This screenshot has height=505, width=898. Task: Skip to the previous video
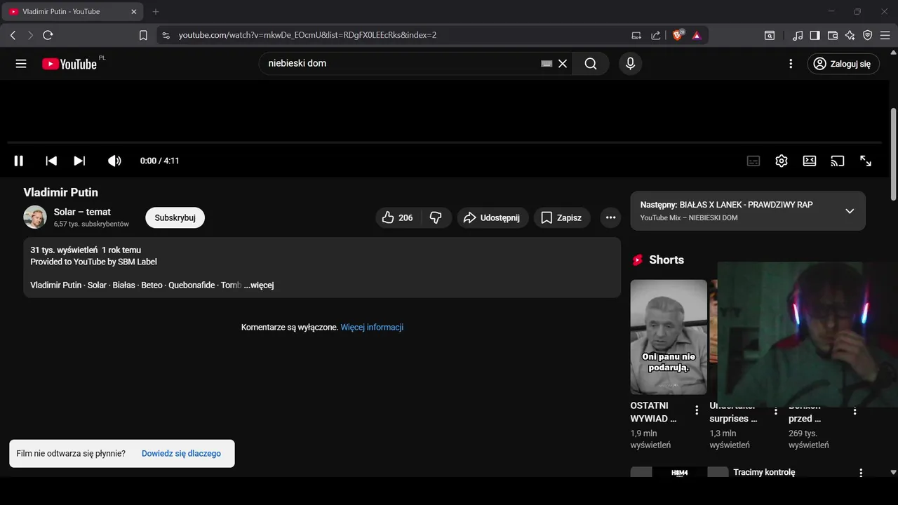pos(51,161)
